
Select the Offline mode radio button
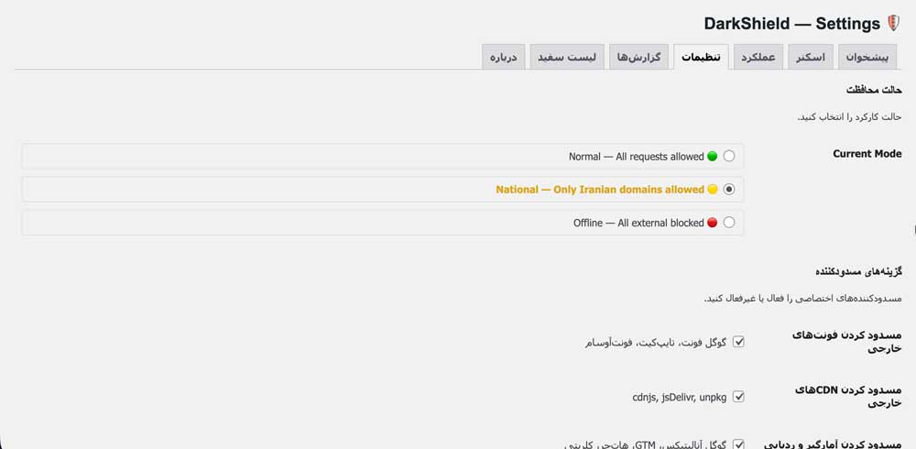click(729, 223)
